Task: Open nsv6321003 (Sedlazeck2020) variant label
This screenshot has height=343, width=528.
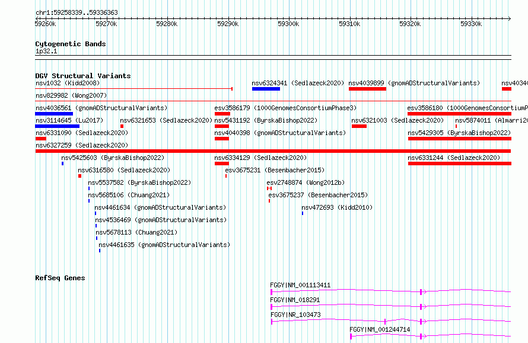Action: tap(397, 120)
